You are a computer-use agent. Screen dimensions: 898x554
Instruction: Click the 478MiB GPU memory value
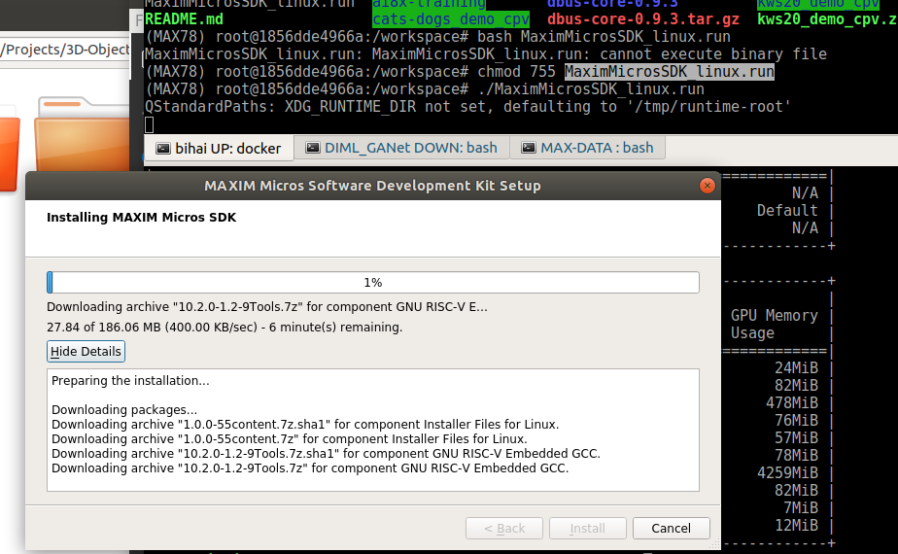[x=792, y=402]
